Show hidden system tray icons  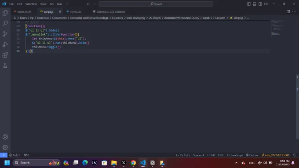[x=236, y=163]
